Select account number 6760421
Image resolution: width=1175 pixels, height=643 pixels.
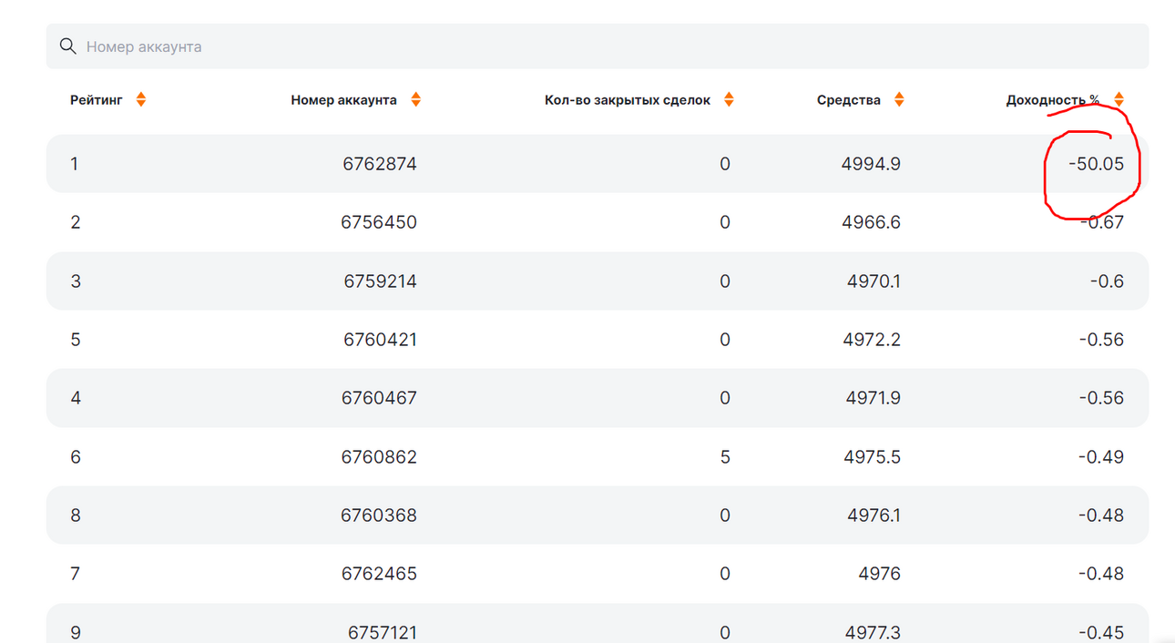(380, 340)
